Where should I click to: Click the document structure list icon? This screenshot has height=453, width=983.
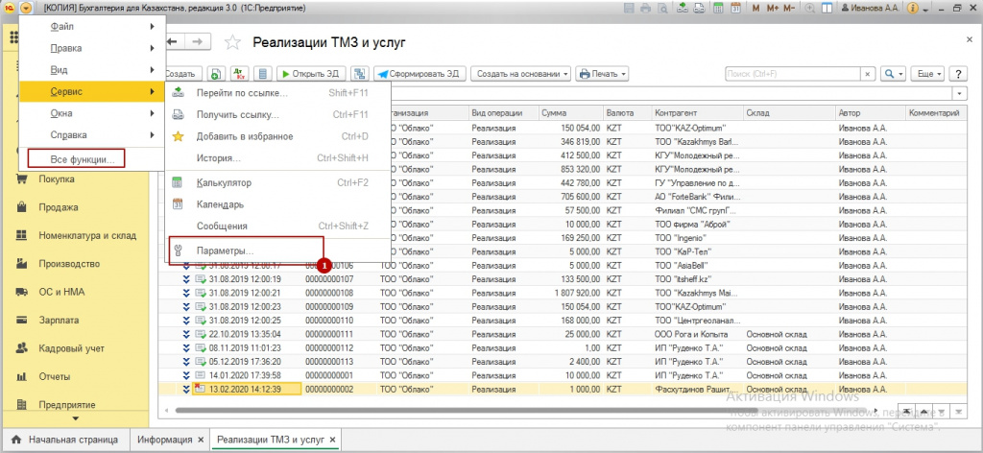point(261,74)
